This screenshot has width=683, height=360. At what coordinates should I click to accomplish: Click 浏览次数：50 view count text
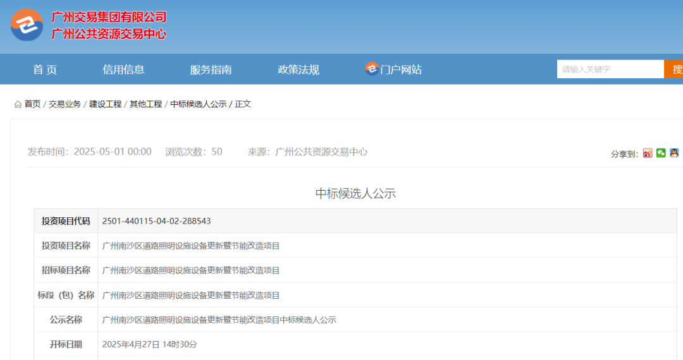[x=194, y=152]
